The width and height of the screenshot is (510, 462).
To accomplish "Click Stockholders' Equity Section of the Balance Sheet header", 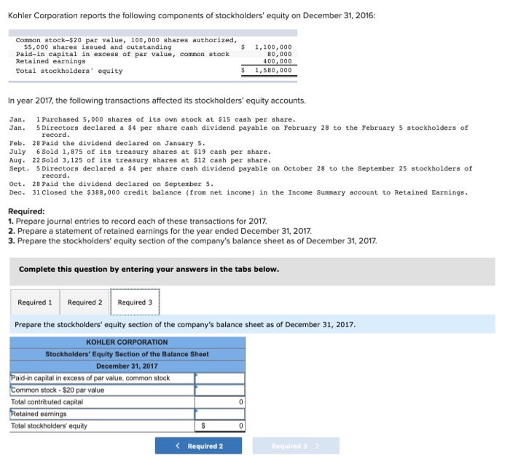I will click(127, 354).
